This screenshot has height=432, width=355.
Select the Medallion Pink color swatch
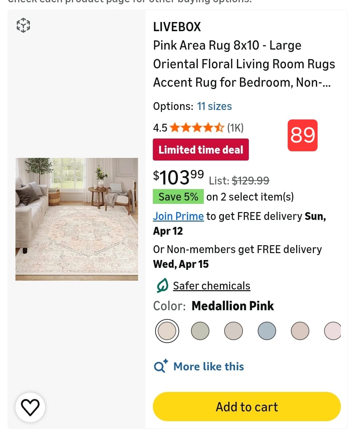(x=167, y=331)
